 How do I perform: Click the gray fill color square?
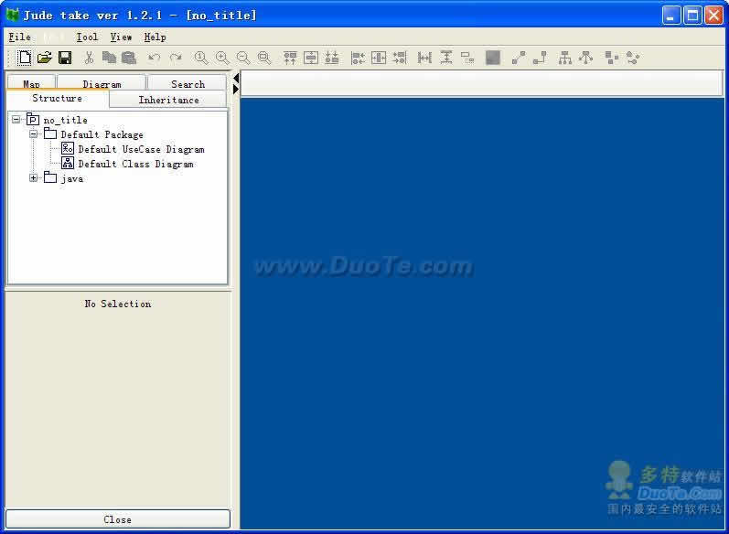pyautogui.click(x=493, y=58)
